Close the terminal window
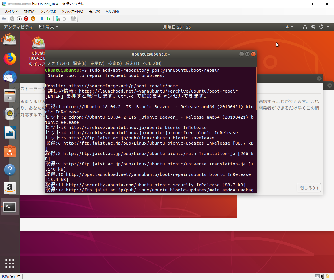 pyautogui.click(x=253, y=54)
